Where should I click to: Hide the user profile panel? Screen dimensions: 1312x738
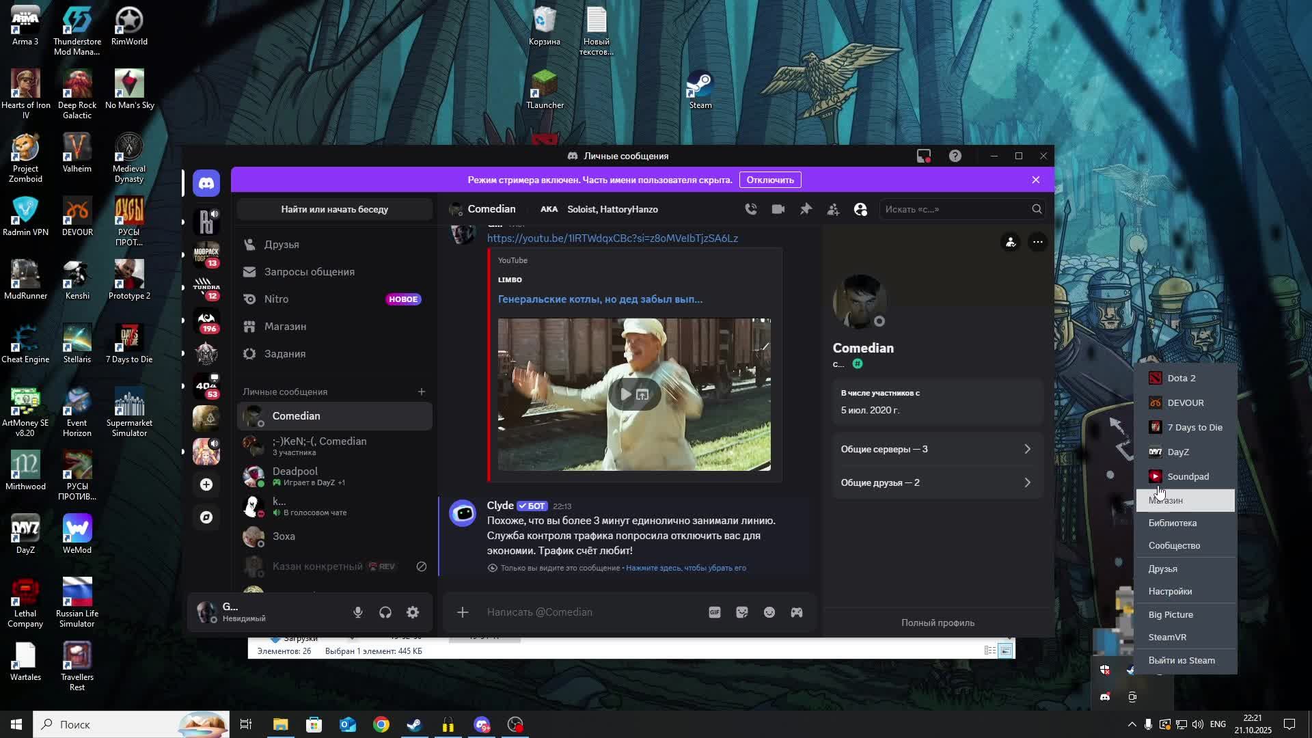point(860,209)
